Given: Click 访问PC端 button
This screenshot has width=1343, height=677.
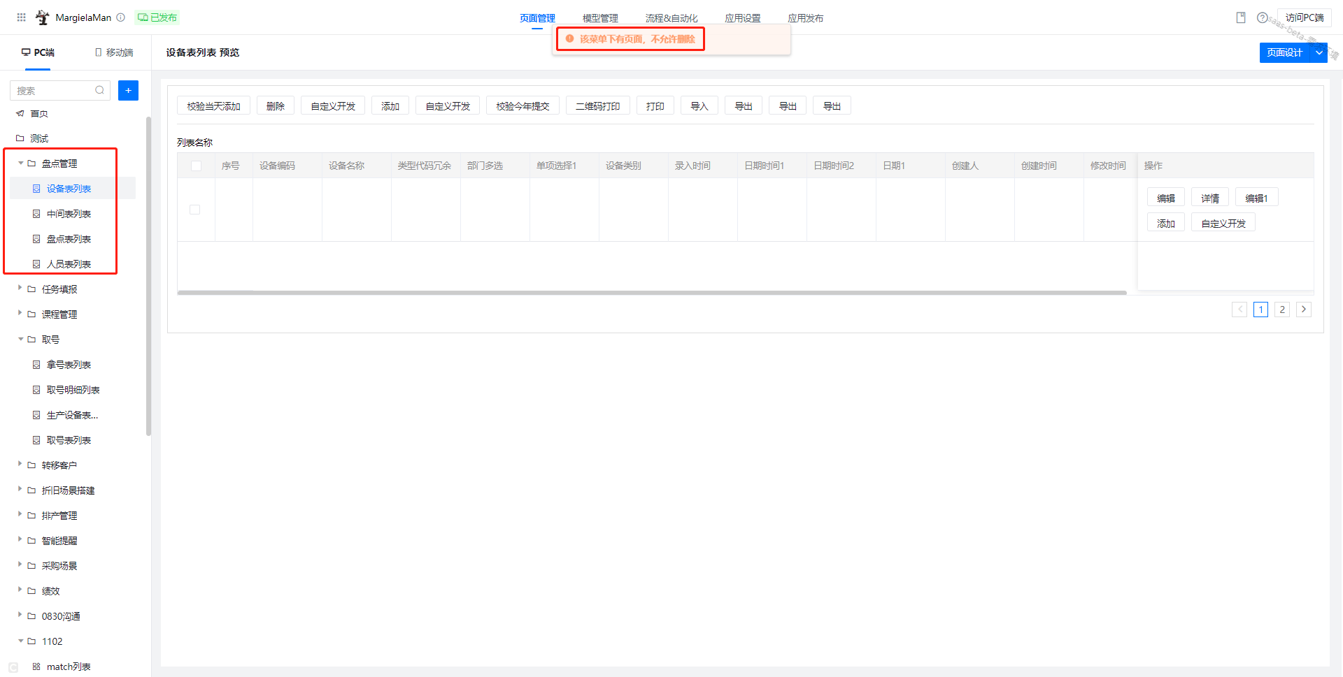Looking at the screenshot, I should (1305, 17).
